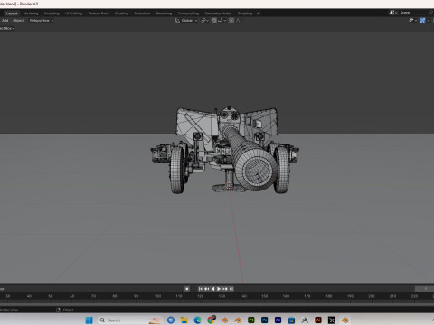Open the Animation workspace tab
The height and width of the screenshot is (325, 434).
point(142,14)
